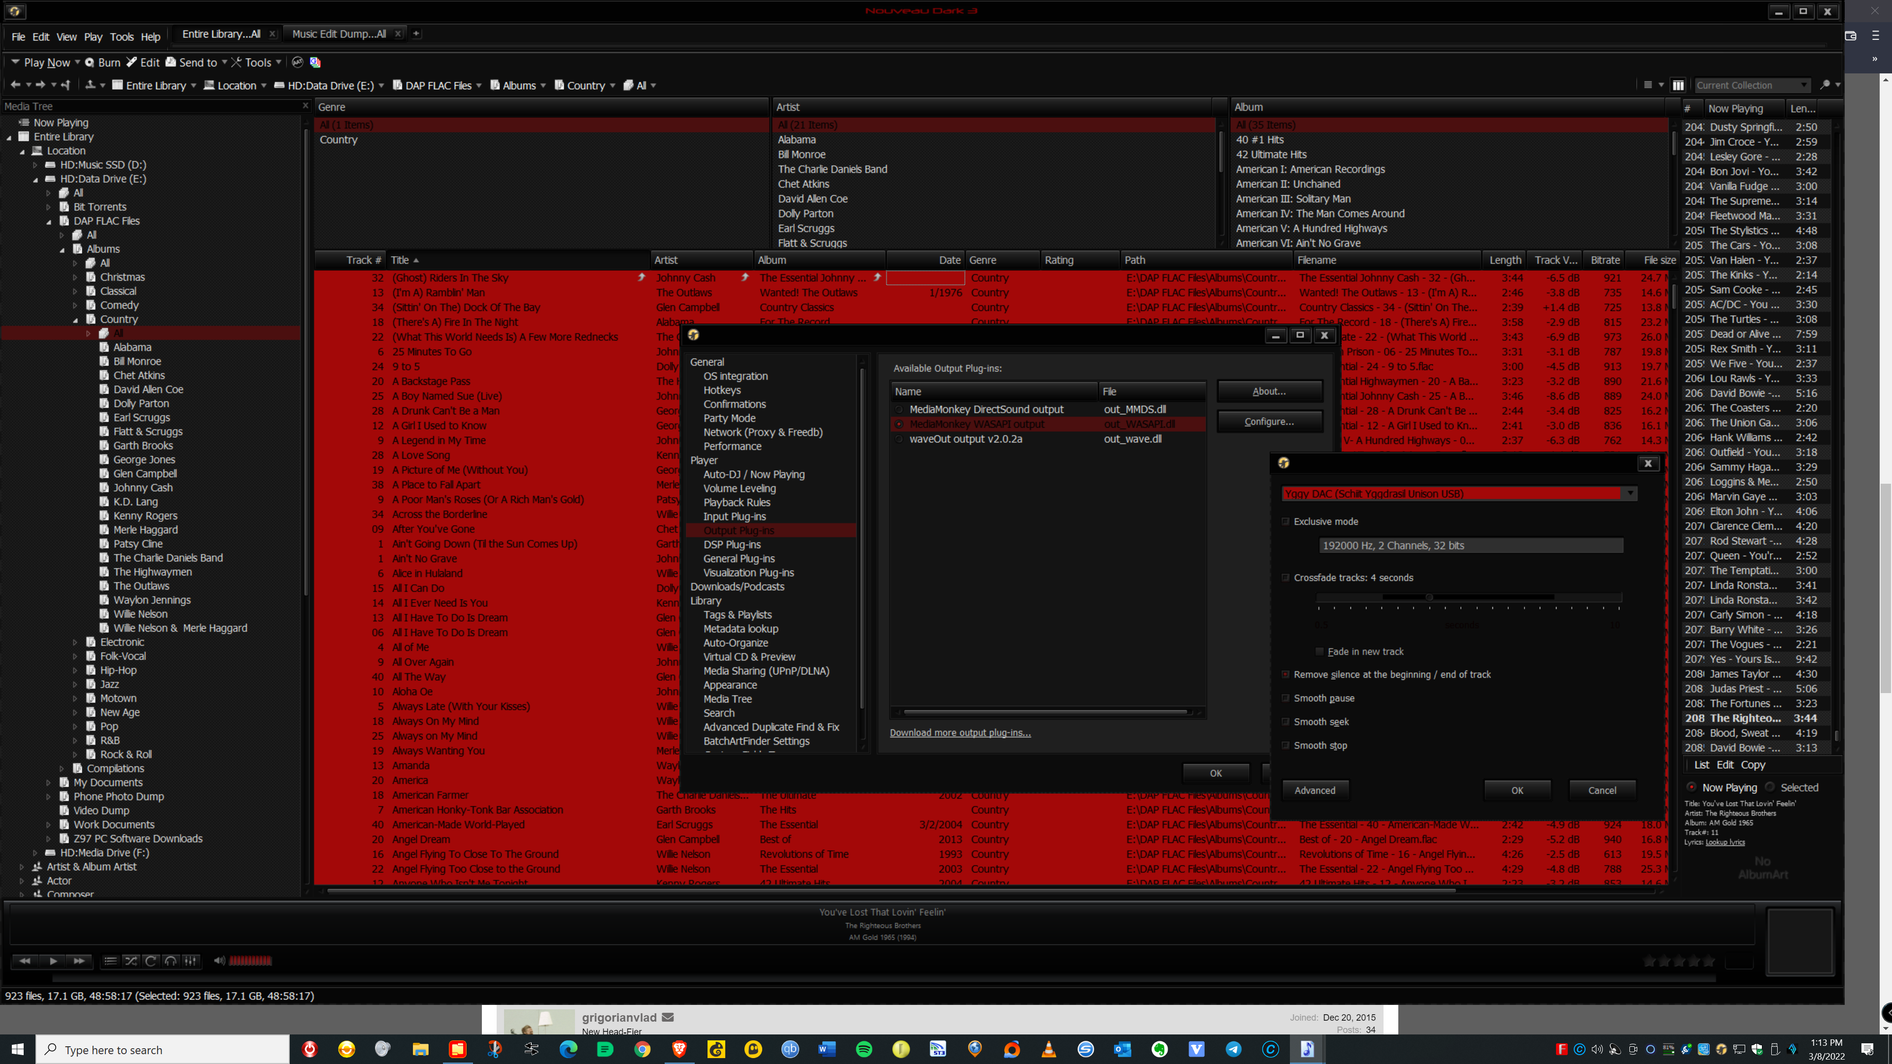Click the search magnifier icon at top right
The width and height of the screenshot is (1892, 1064).
(x=1826, y=84)
